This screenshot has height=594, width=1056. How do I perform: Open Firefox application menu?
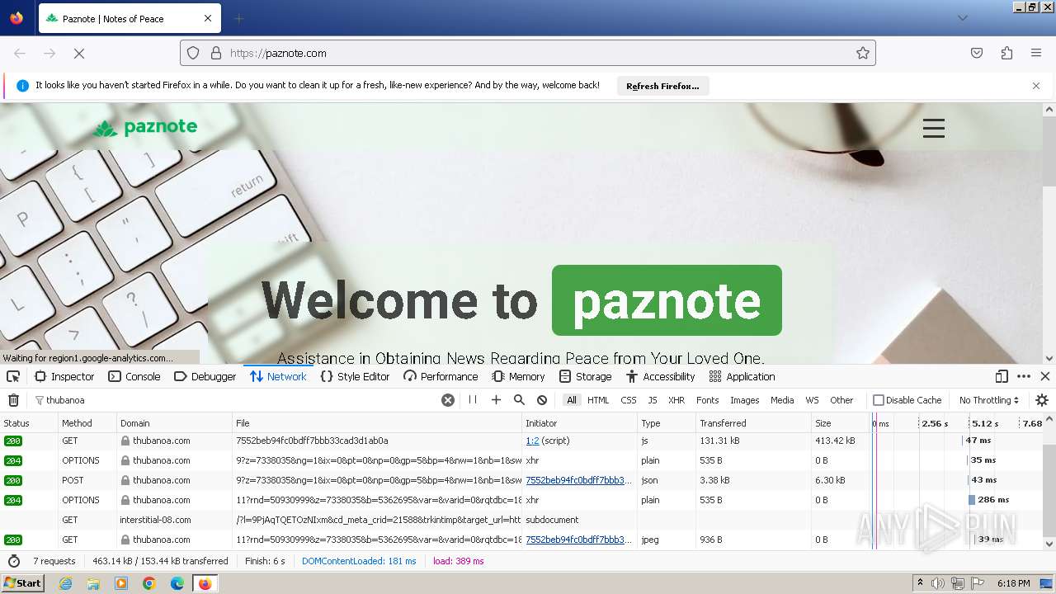1036,53
